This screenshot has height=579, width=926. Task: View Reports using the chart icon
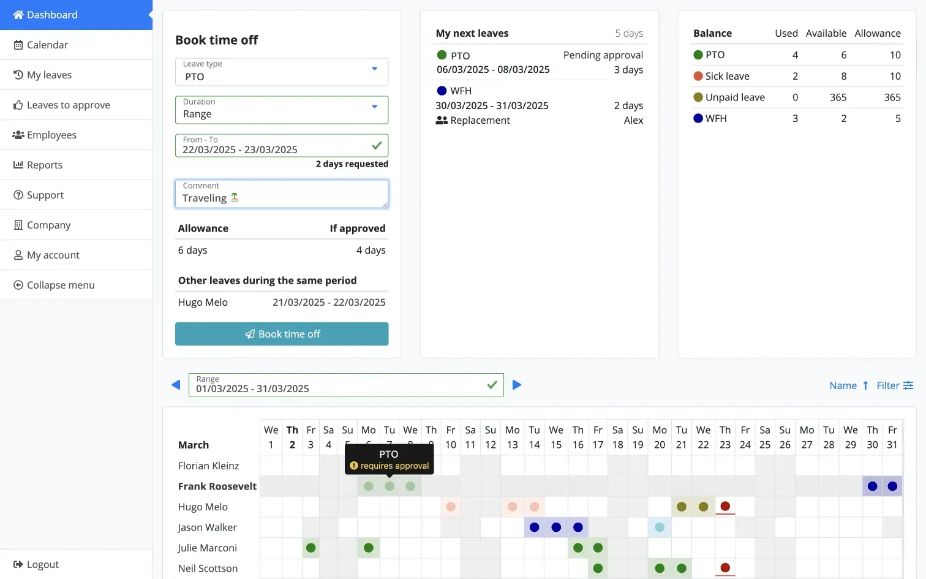(x=18, y=165)
